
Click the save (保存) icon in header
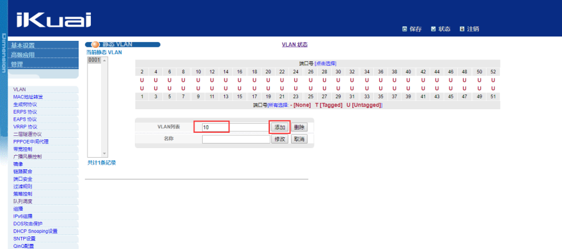405,29
